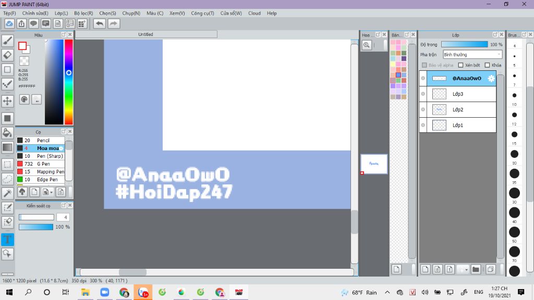The image size is (534, 300).
Task: Select the Pencil brush
Action: click(41, 141)
